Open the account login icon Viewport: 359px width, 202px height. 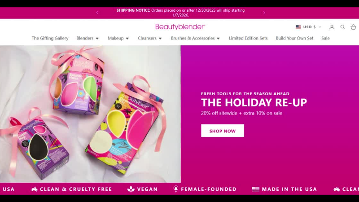tap(332, 27)
